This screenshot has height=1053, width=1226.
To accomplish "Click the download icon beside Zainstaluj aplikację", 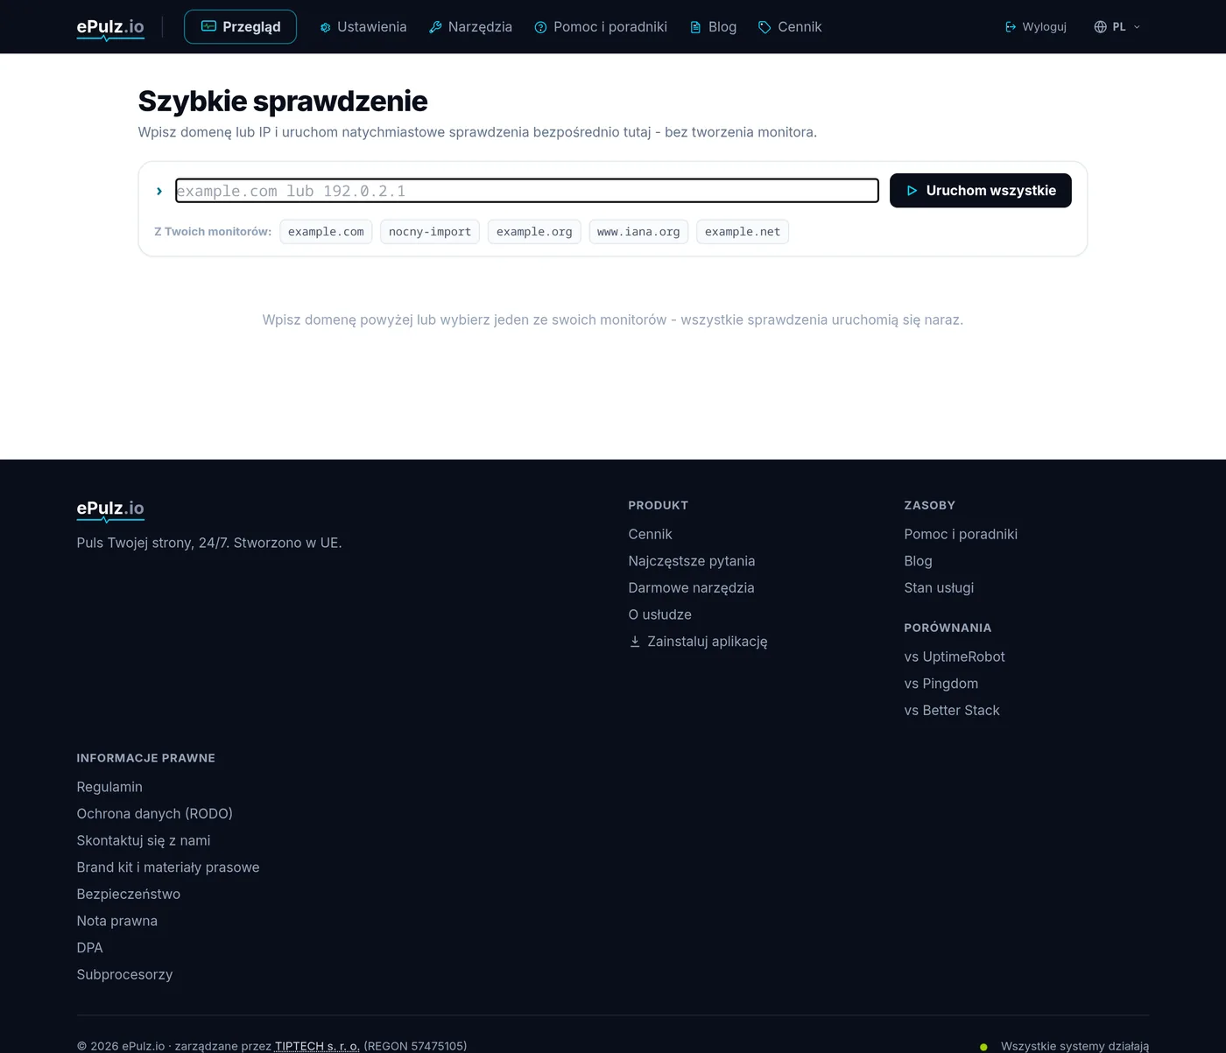I will point(635,642).
